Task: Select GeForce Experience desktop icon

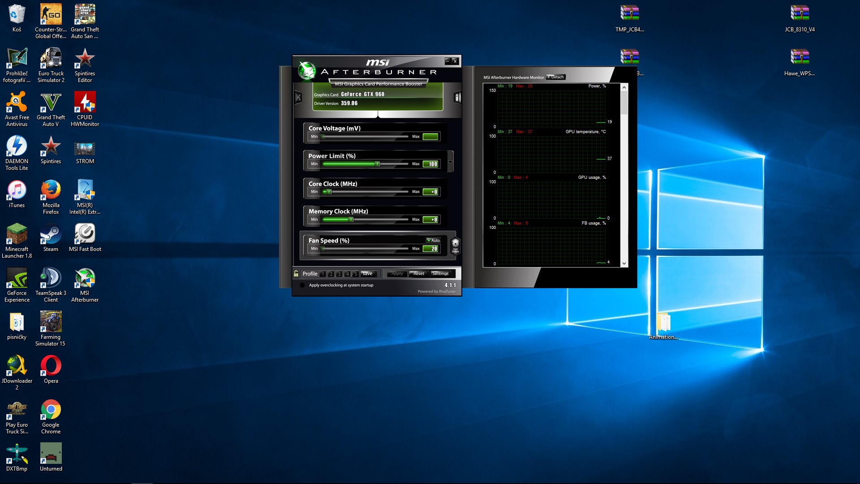Action: coord(17,285)
